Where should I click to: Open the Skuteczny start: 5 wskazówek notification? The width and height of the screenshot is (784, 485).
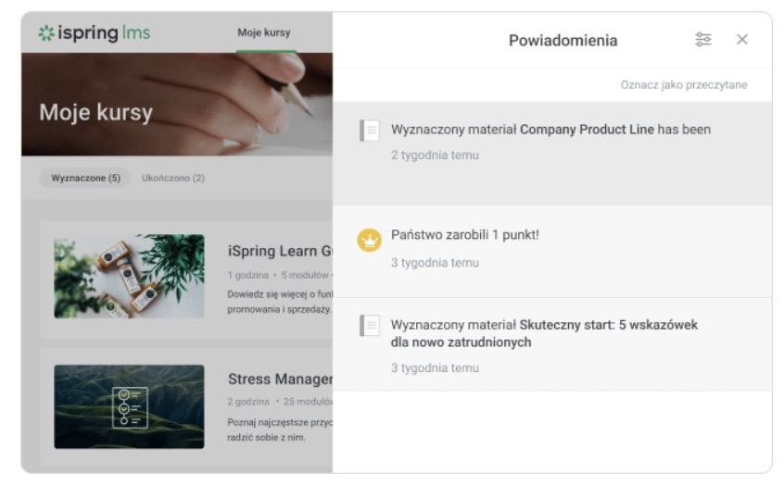[552, 344]
